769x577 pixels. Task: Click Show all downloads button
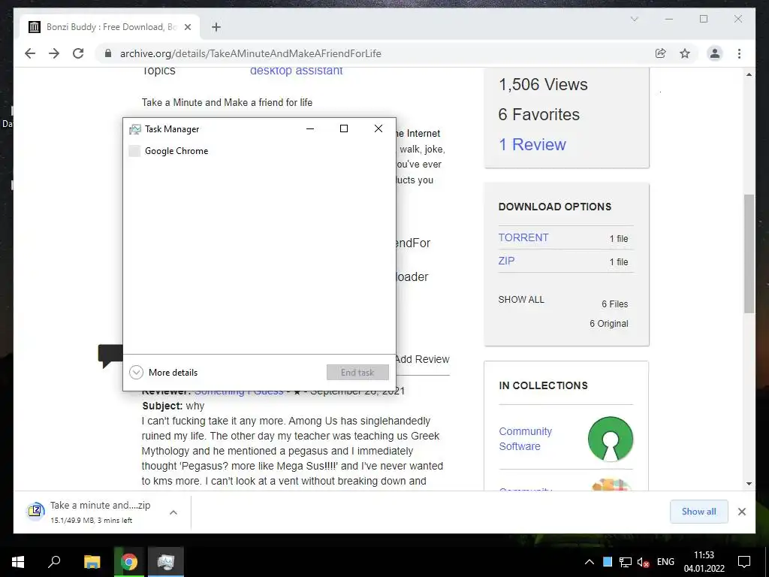[699, 512]
